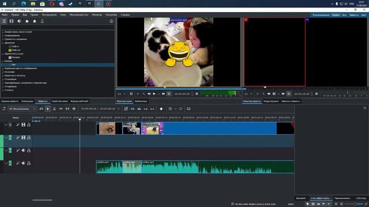
Task: Select the Razor (scissors) tool
Action: pyautogui.click(x=54, y=109)
